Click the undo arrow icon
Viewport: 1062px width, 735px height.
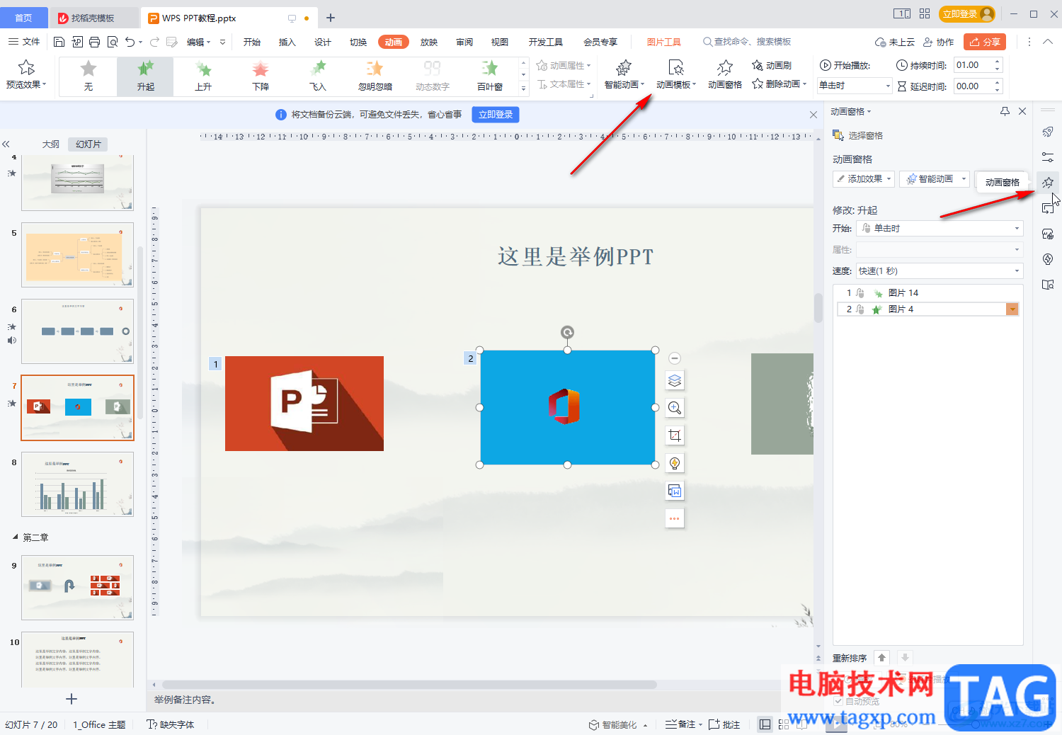(x=130, y=42)
